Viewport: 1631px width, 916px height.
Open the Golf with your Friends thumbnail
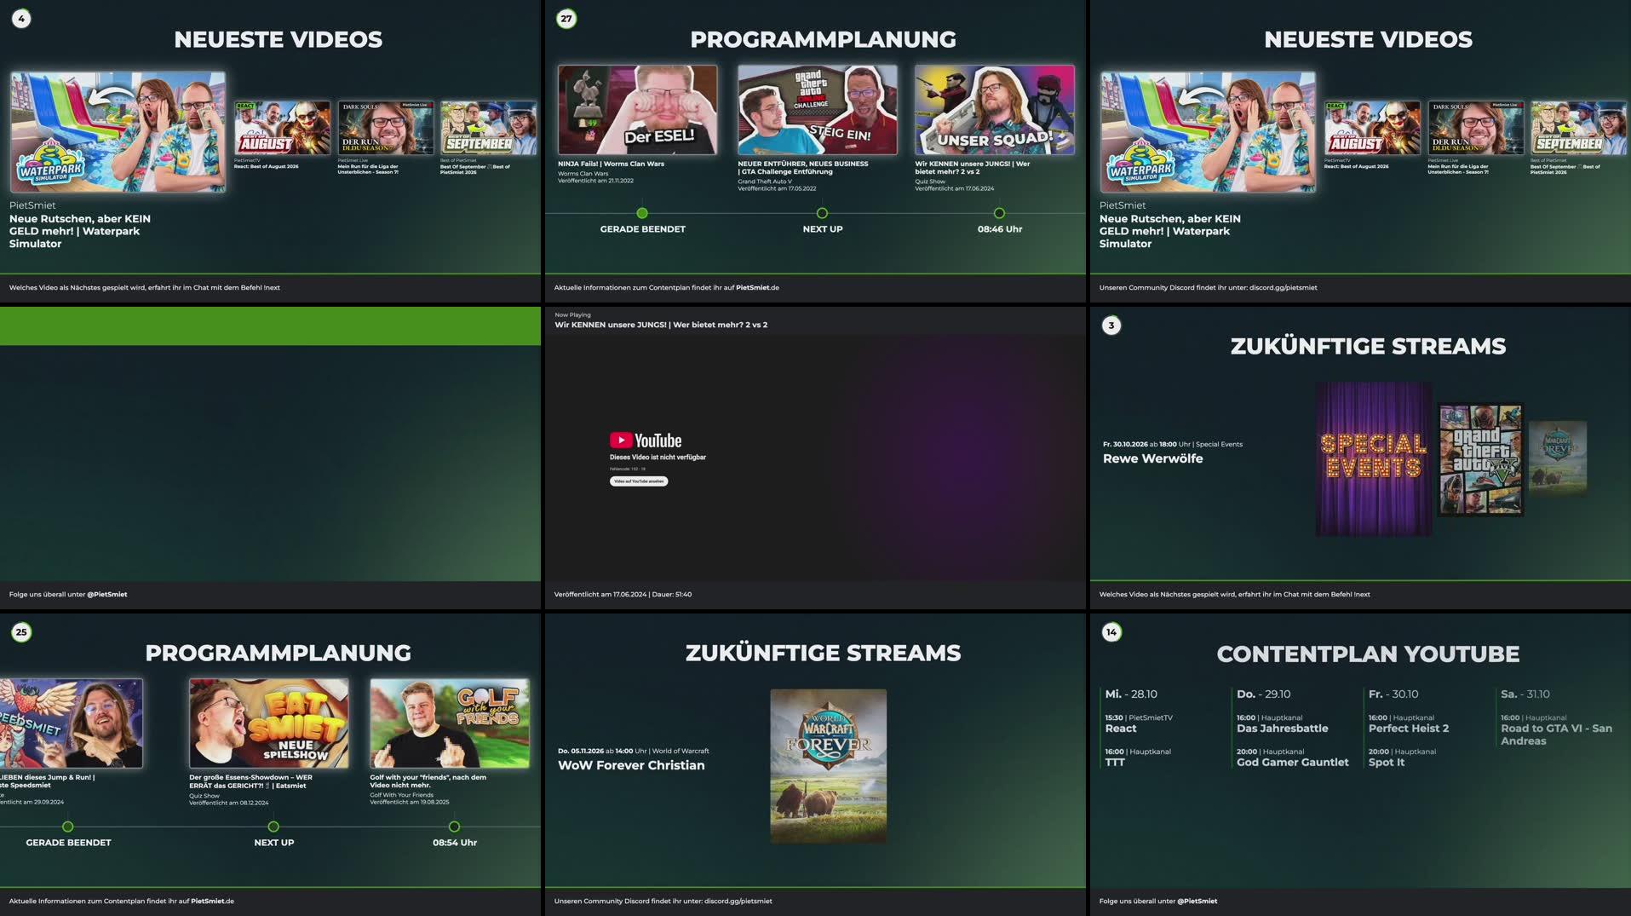[x=450, y=723]
